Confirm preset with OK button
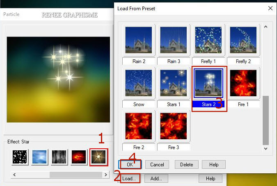Image resolution: width=277 pixels, height=186 pixels. click(130, 164)
